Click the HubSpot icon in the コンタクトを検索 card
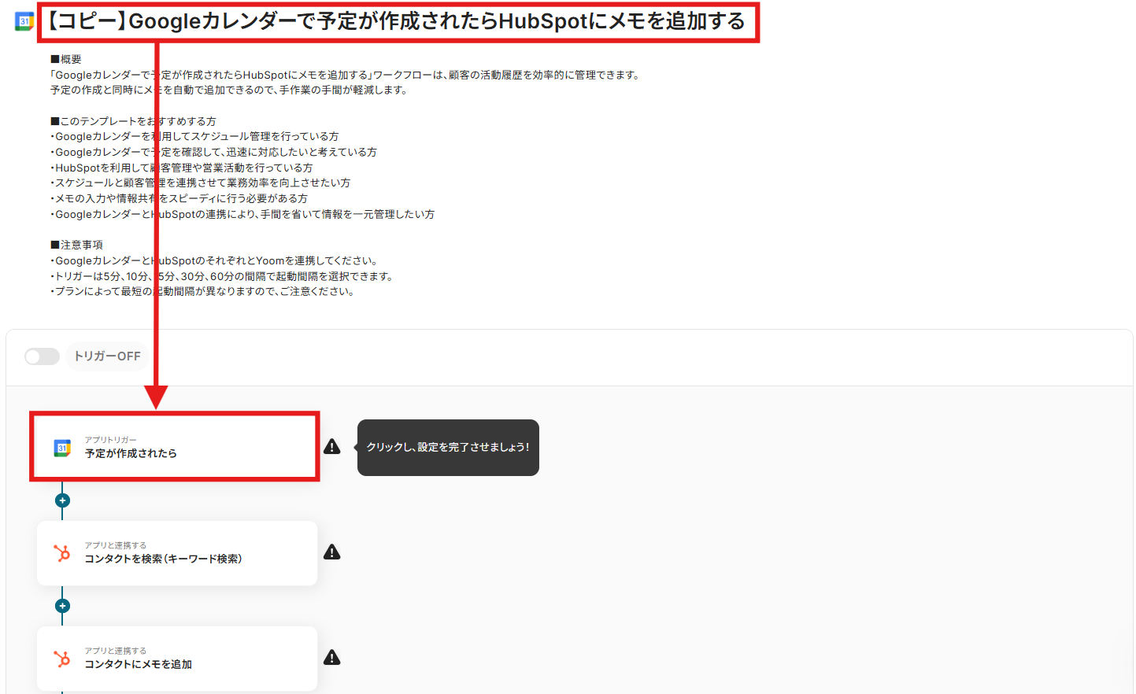Screen dimensions: 1136x694 pos(62,553)
